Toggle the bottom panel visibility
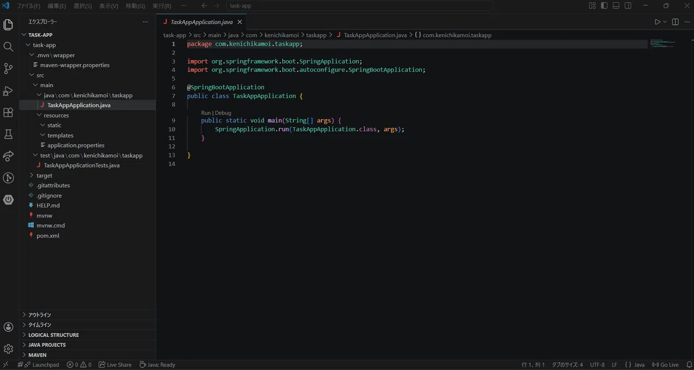694x370 pixels. [x=617, y=6]
